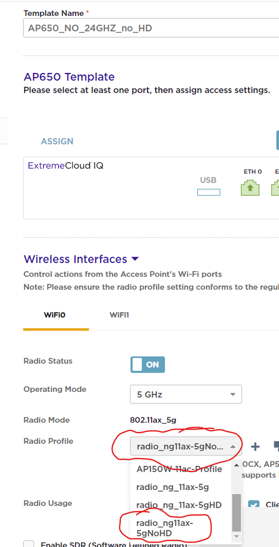Open the Radio Profile dropdown
Viewport: 279px width, 547px height.
coord(186,447)
